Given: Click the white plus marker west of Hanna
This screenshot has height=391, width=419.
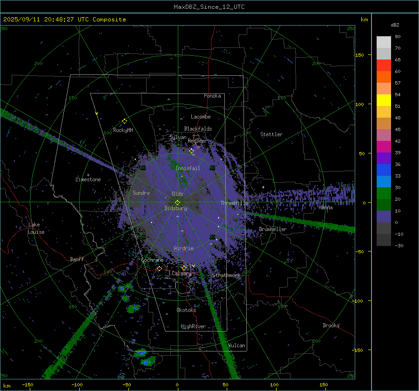Looking at the screenshot, I should coord(263,187).
